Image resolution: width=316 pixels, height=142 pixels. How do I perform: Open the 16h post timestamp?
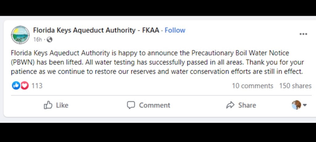tap(37, 40)
